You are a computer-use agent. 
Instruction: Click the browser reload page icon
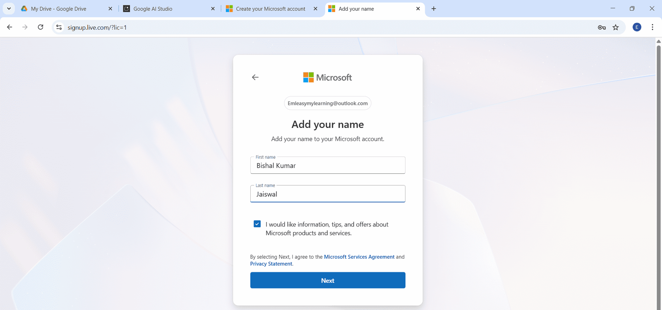[x=41, y=27]
